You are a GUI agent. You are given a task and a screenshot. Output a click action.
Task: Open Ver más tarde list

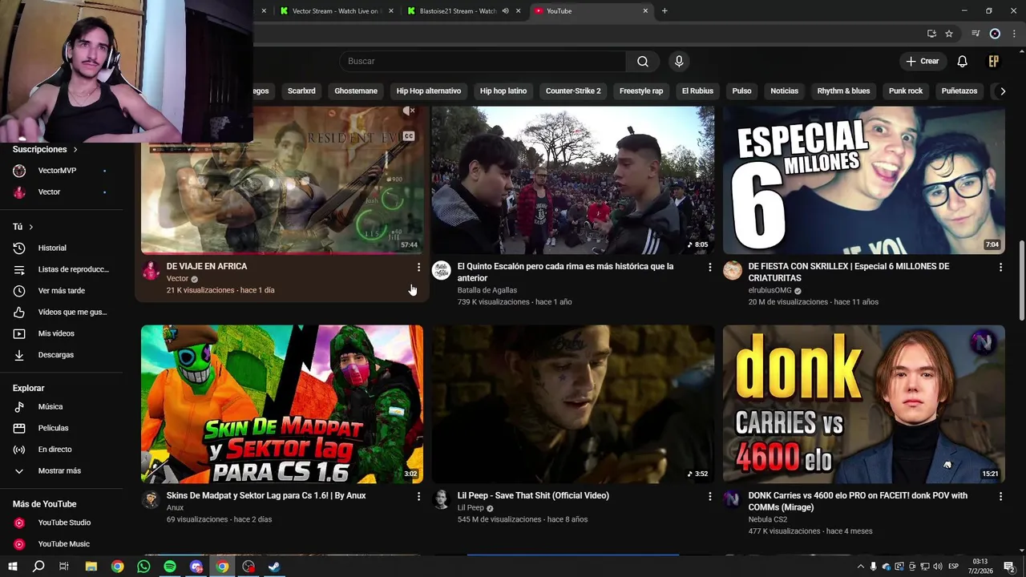(x=61, y=291)
